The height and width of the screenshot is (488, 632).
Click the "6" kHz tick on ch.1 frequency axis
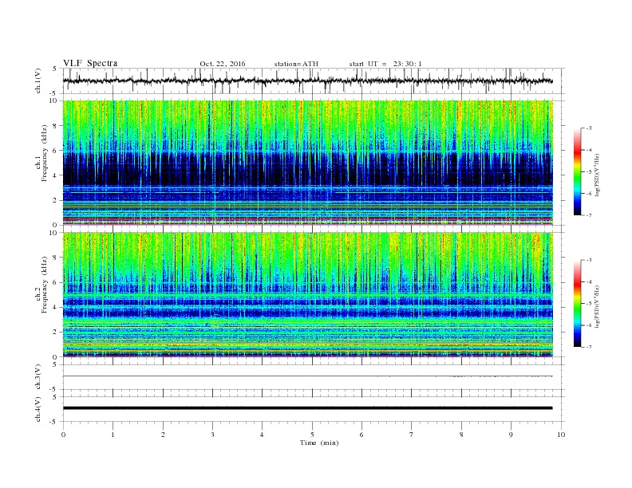pos(55,151)
